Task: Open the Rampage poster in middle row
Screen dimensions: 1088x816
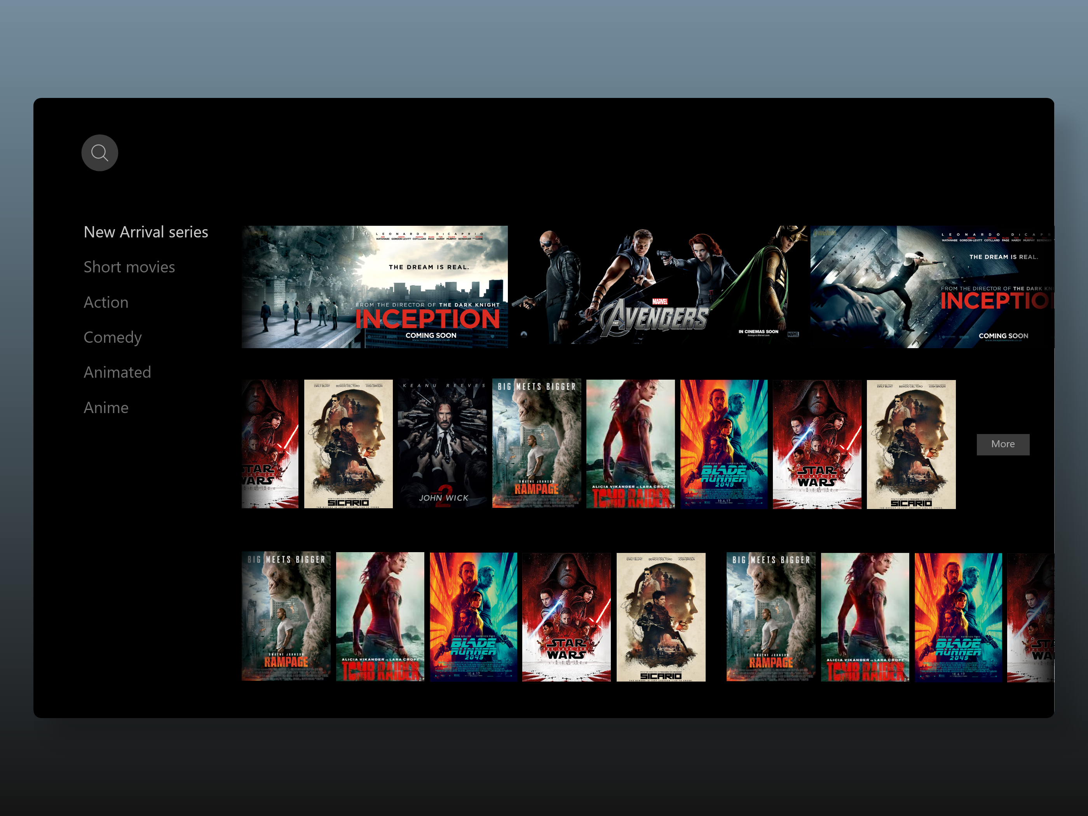Action: coord(537,444)
